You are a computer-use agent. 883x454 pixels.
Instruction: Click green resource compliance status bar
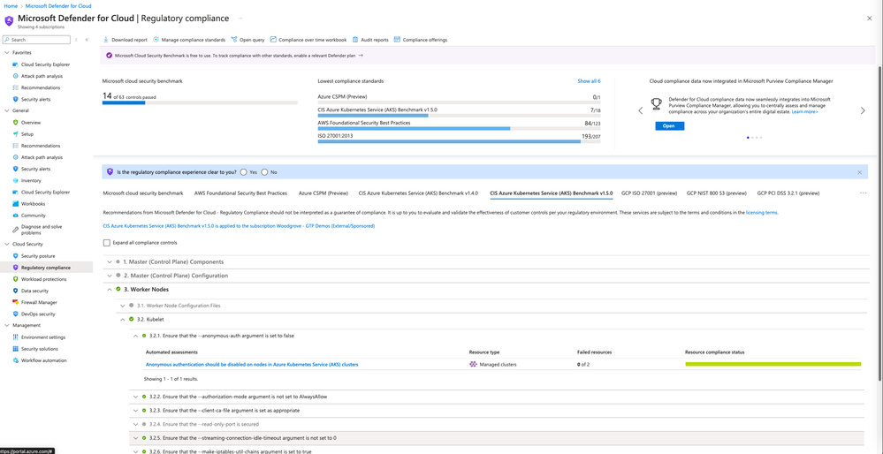tap(773, 365)
